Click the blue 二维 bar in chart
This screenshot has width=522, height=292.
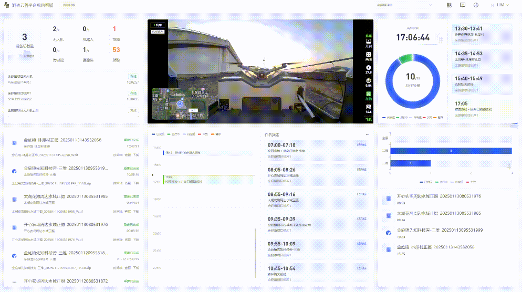coord(451,151)
